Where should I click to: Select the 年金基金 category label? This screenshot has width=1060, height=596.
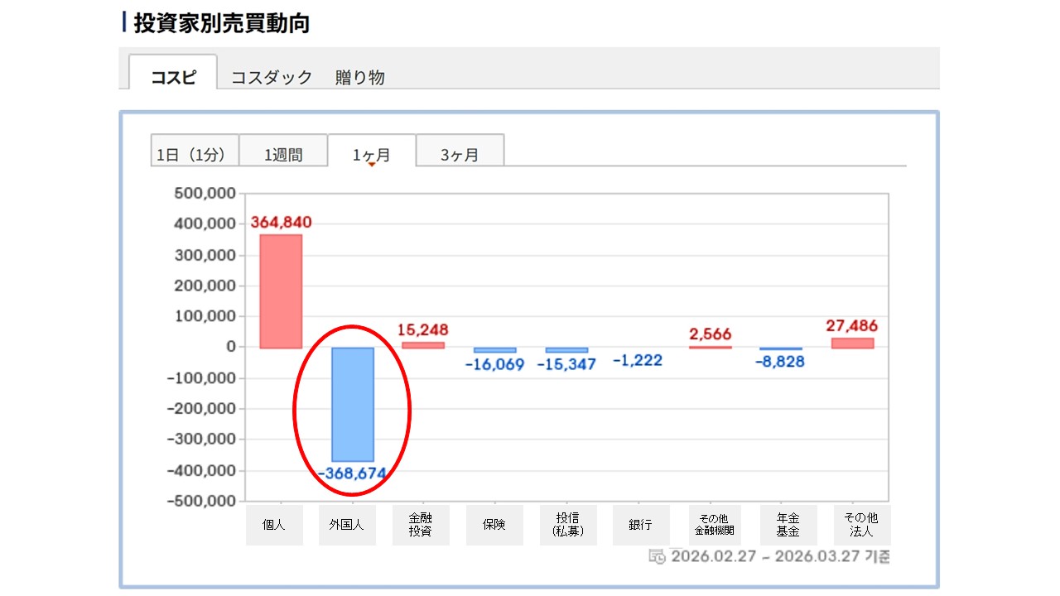point(788,525)
